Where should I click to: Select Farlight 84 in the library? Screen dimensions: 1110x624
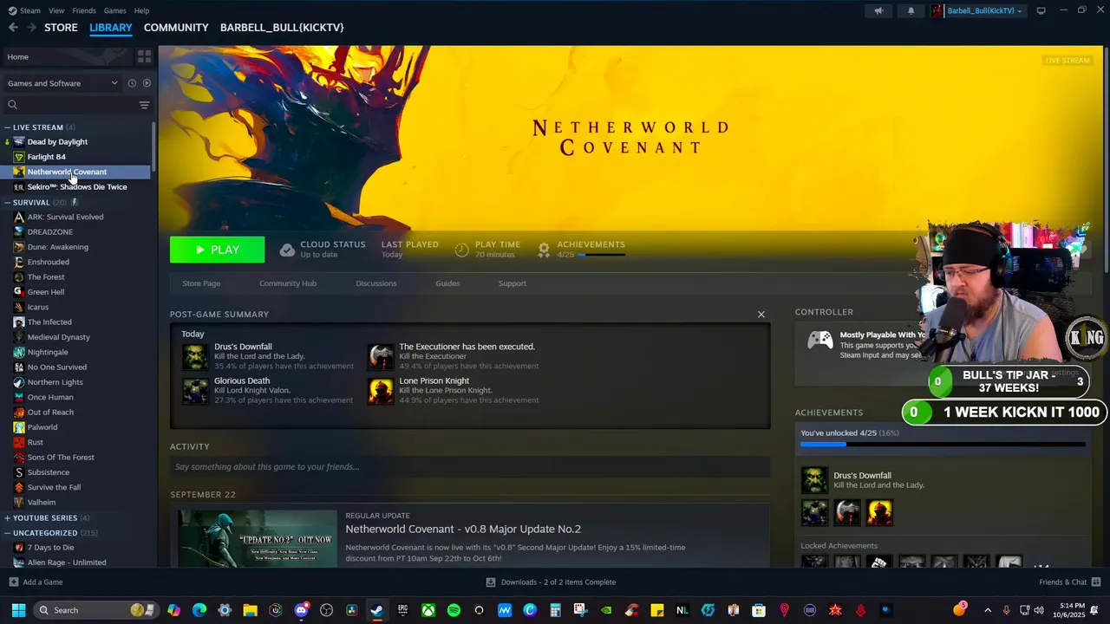(x=47, y=157)
